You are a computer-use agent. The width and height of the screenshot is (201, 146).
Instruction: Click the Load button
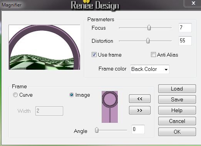point(177,89)
